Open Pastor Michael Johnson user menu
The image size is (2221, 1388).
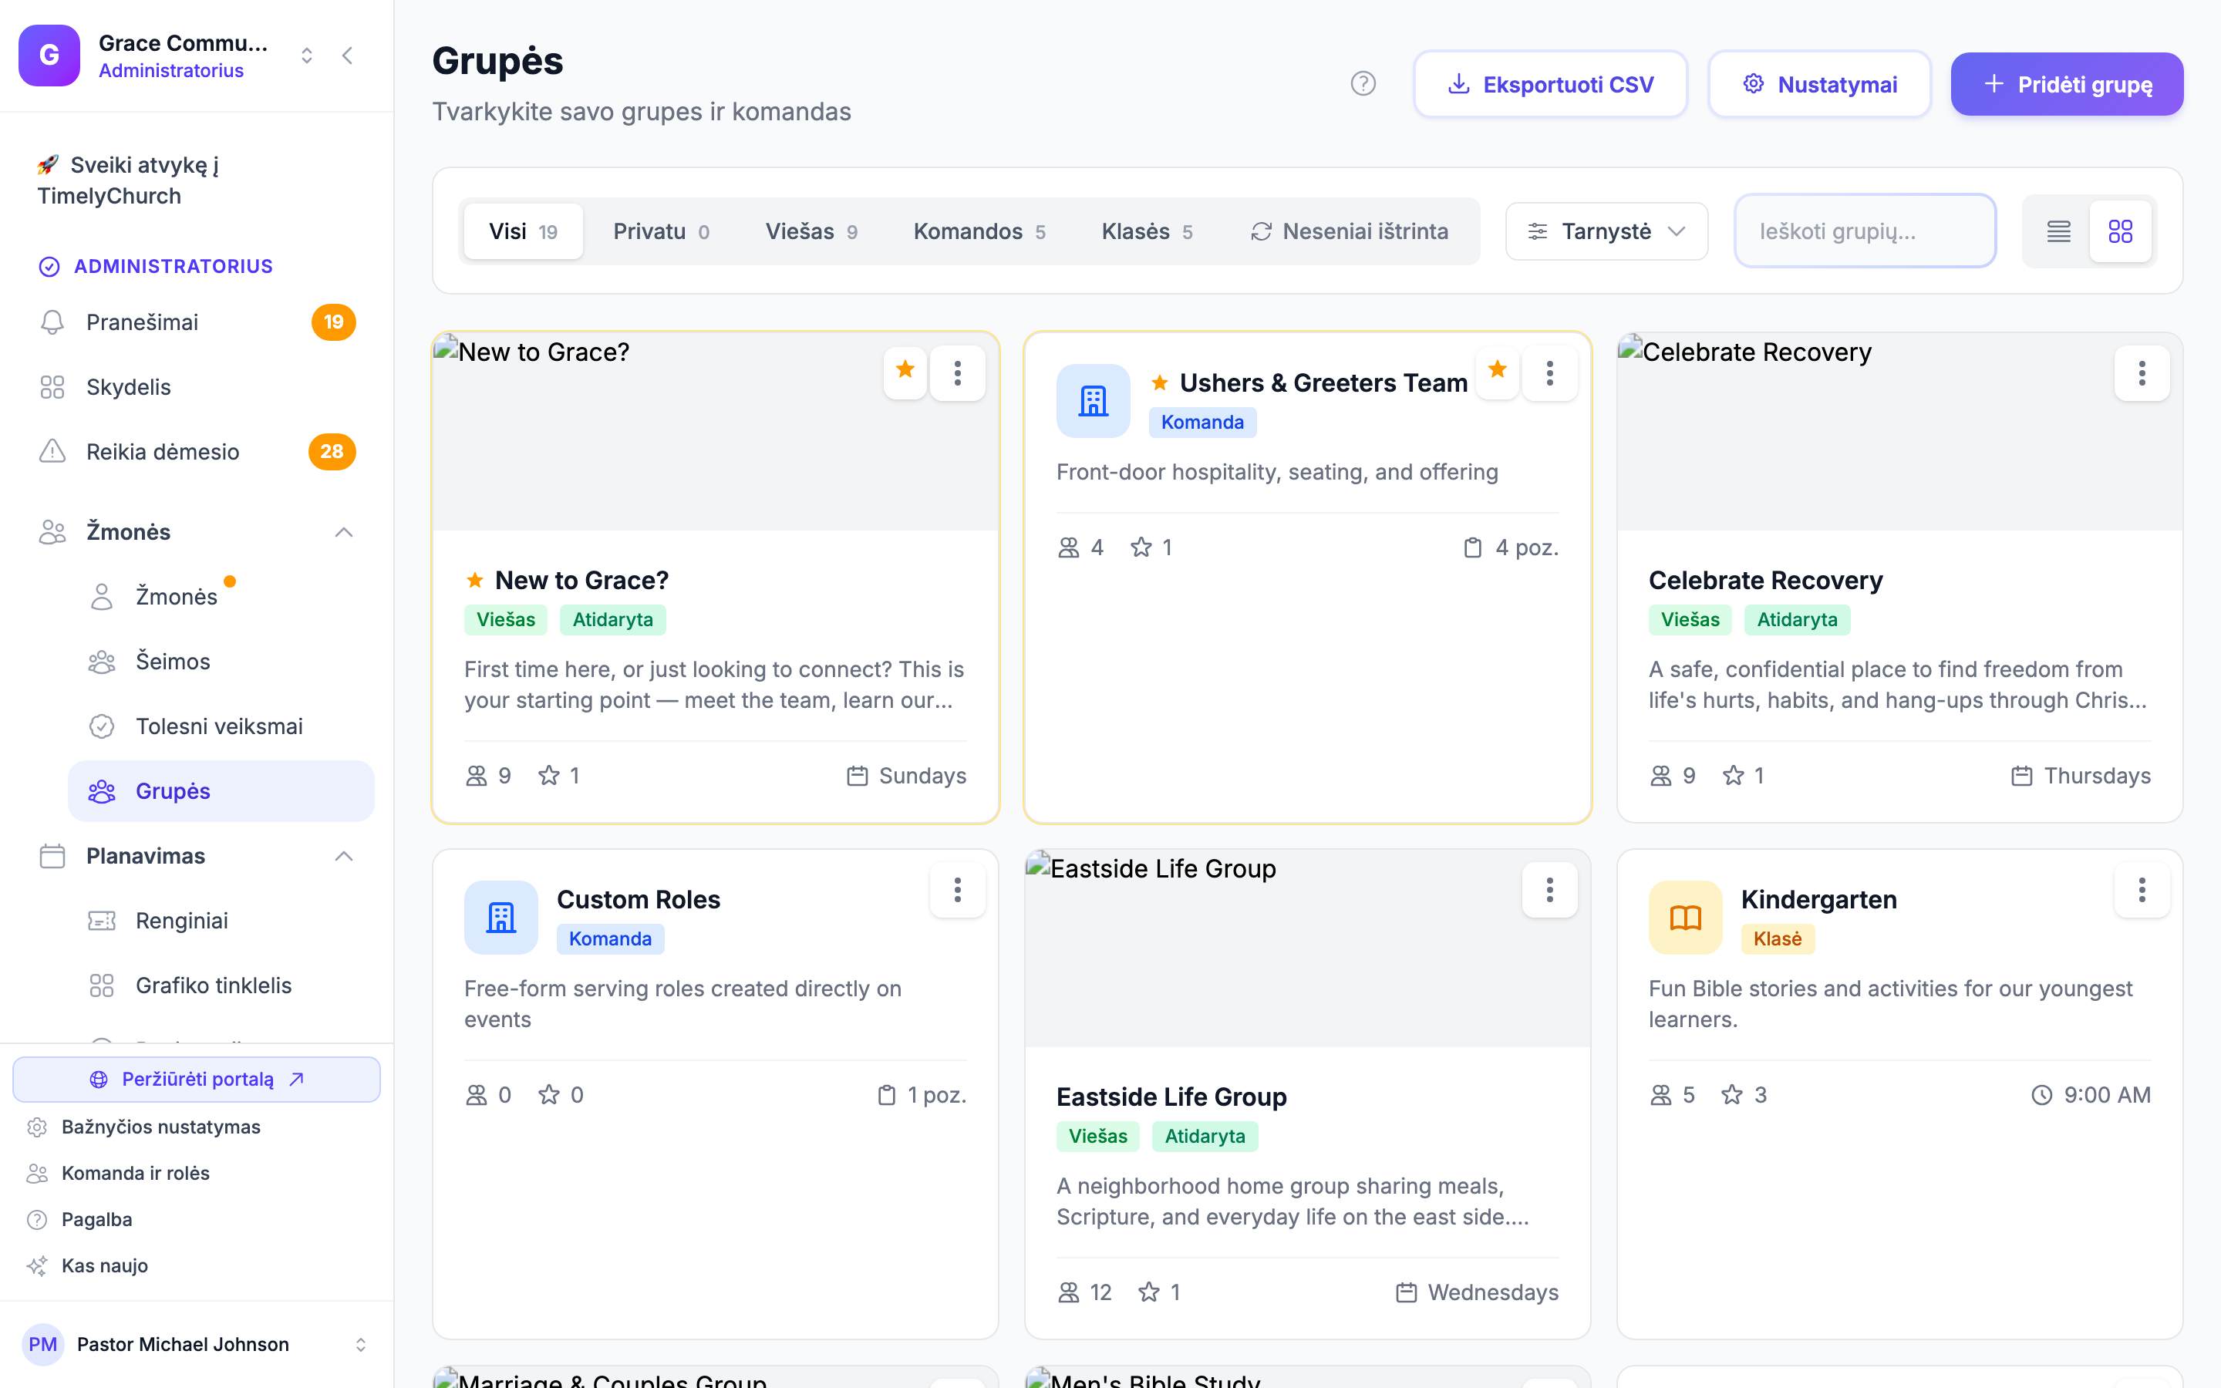click(x=197, y=1345)
